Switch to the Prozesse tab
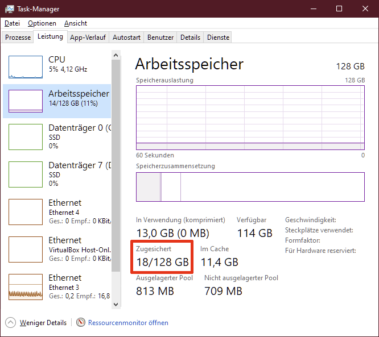This screenshot has width=379, height=337. [18, 38]
